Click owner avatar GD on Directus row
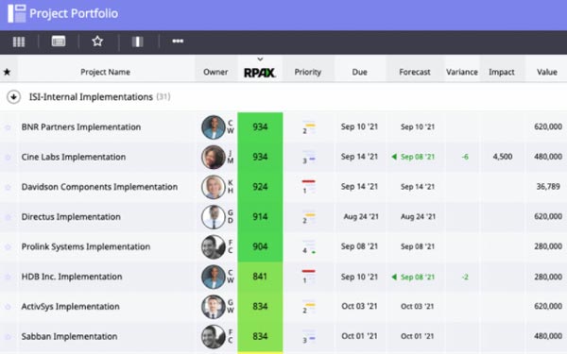This screenshot has width=567, height=354. coord(214,217)
